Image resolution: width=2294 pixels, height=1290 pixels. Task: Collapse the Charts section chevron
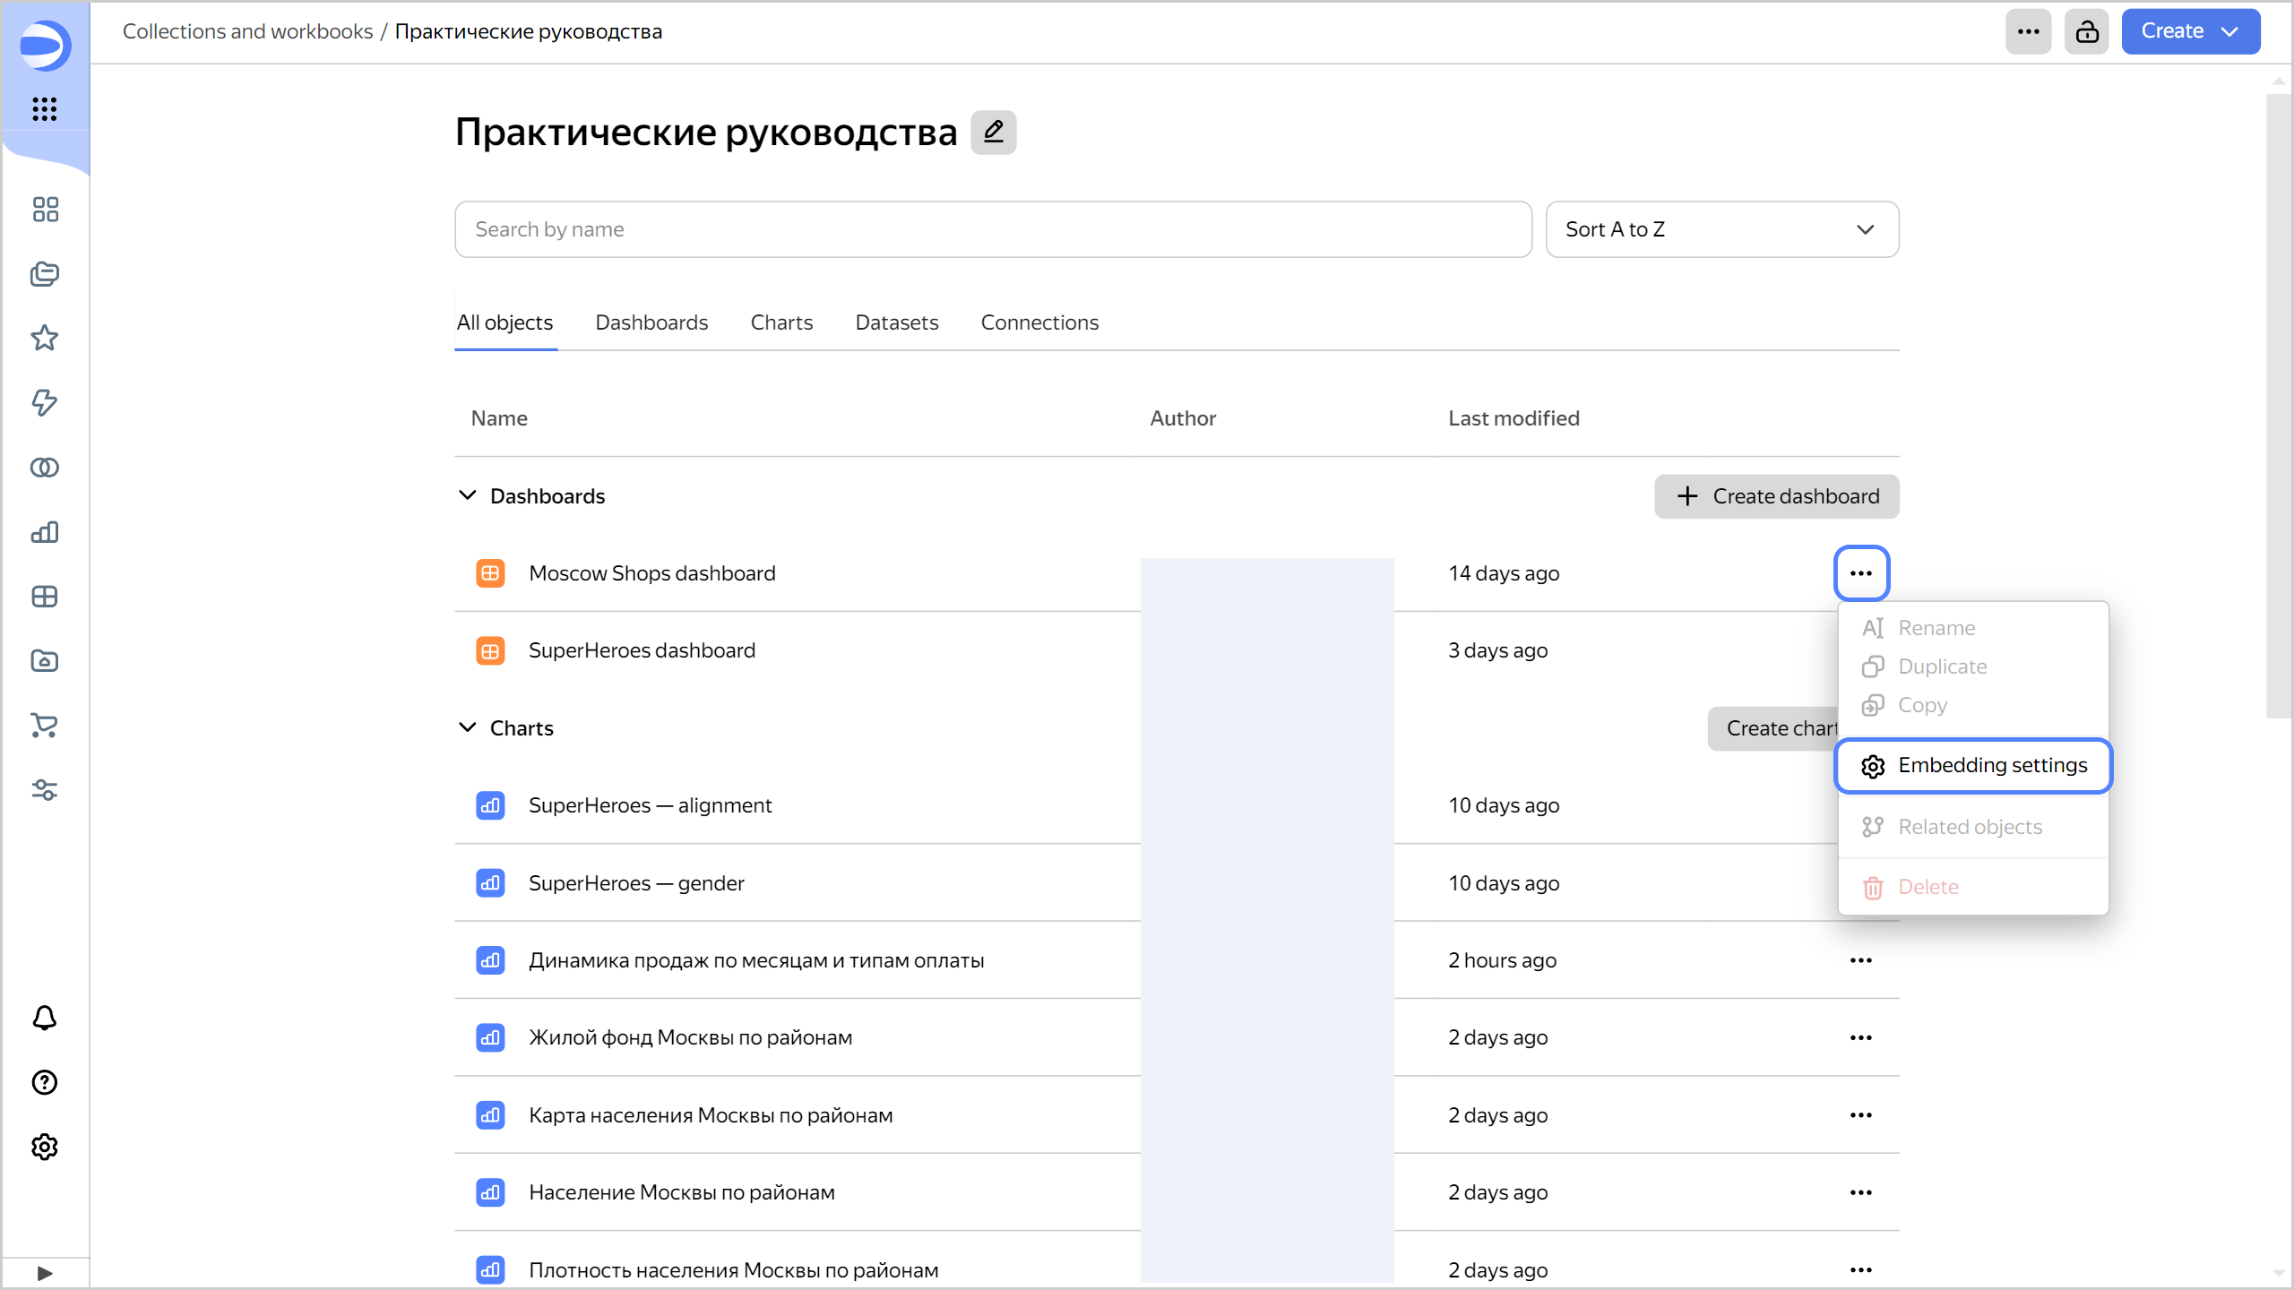pyautogui.click(x=468, y=728)
